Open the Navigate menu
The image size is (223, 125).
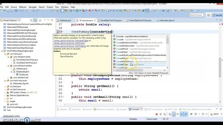click(32, 7)
